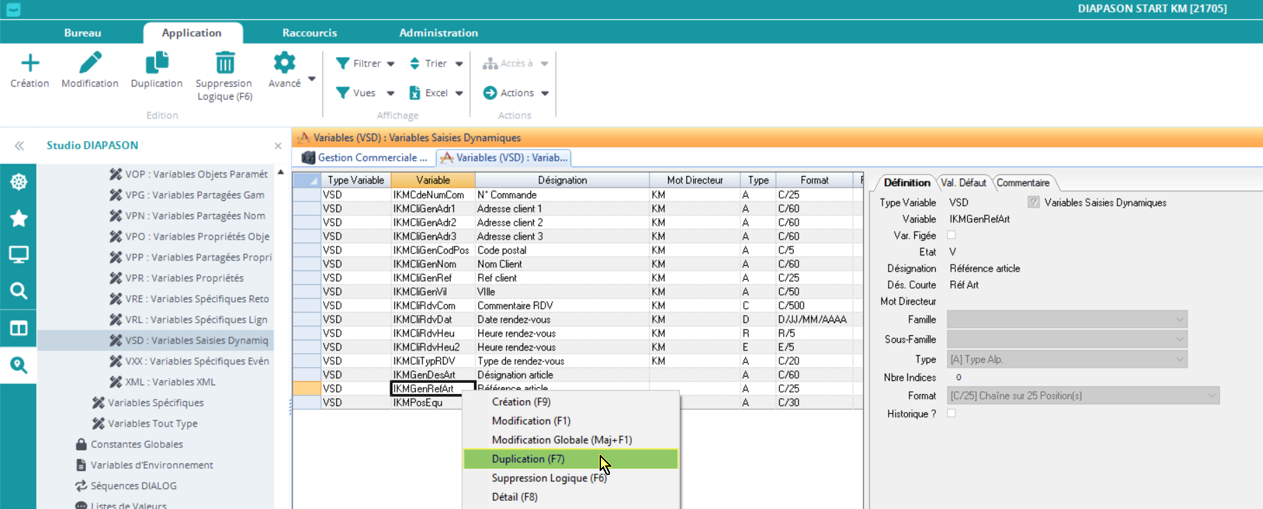Click the Création plus icon
The height and width of the screenshot is (509, 1263).
point(30,64)
